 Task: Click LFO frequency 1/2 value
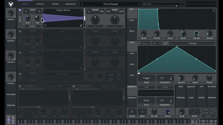pyautogui.click(x=162, y=78)
